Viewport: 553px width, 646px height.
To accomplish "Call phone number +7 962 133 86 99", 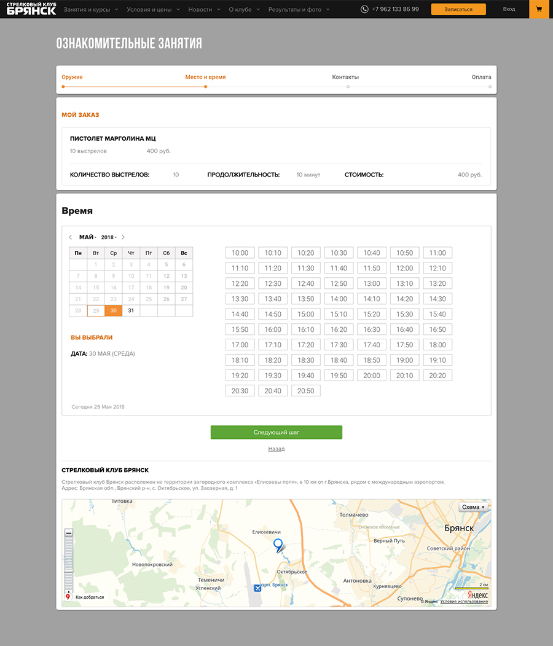I will point(395,9).
